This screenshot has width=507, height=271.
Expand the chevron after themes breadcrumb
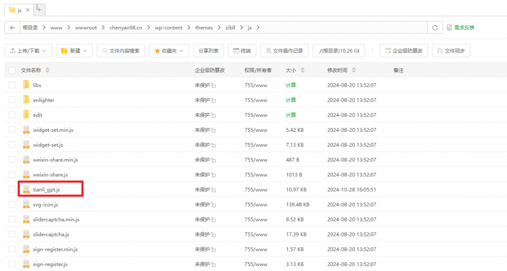point(219,28)
